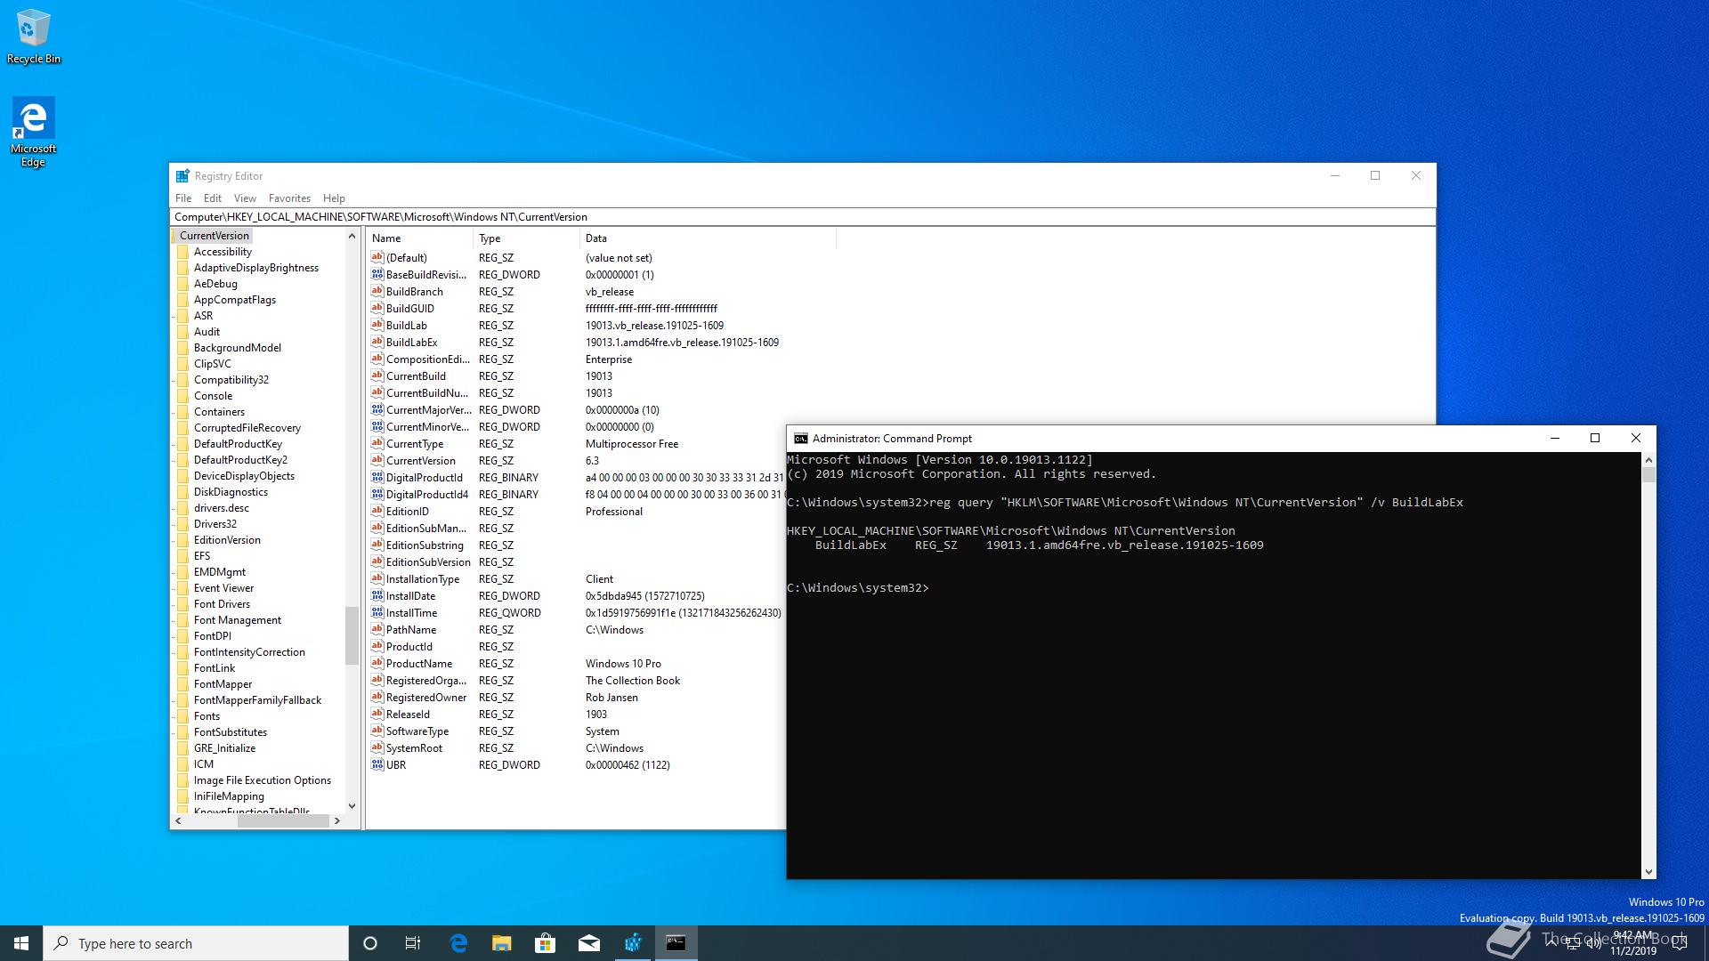Open Microsoft Store from the taskbar
Image resolution: width=1709 pixels, height=961 pixels.
pyautogui.click(x=545, y=943)
